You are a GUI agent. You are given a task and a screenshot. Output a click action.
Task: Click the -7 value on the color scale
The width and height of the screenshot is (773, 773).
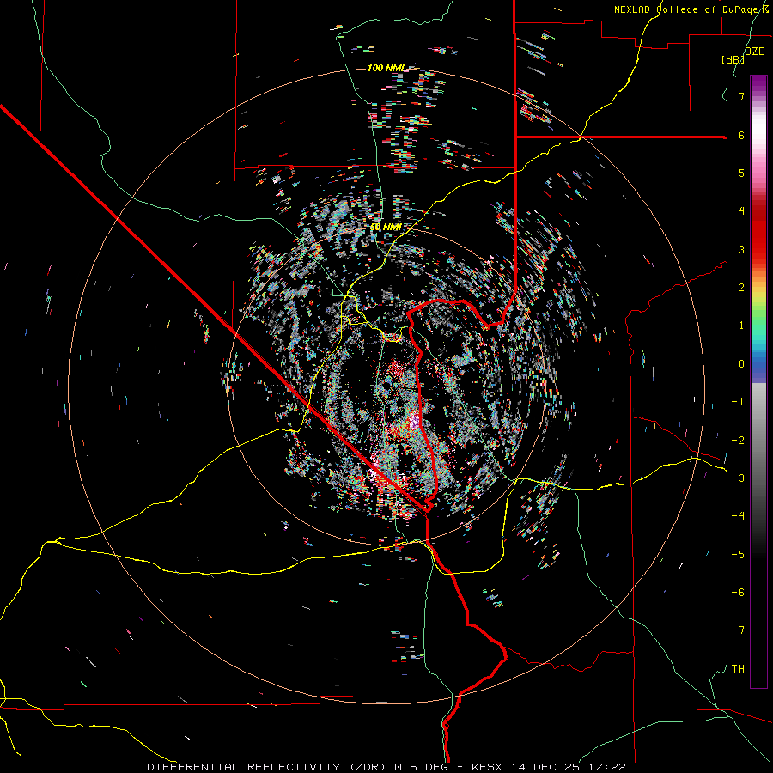pos(738,630)
